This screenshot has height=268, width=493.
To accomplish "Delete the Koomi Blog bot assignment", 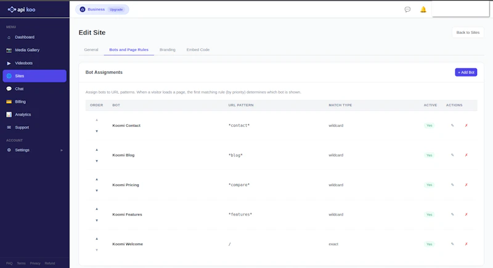I will [x=467, y=155].
